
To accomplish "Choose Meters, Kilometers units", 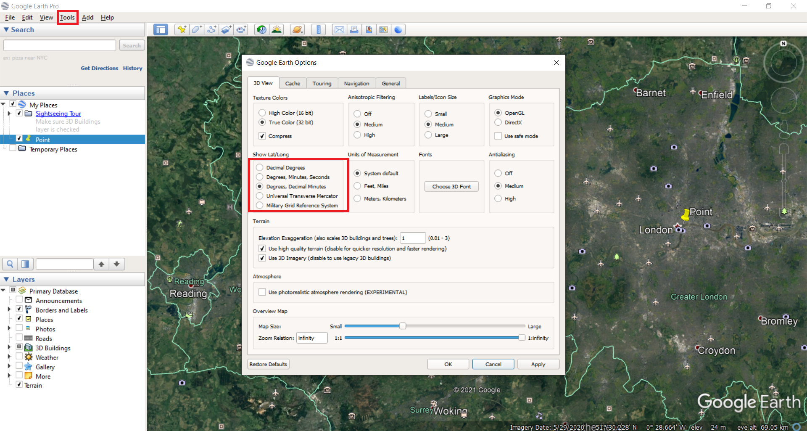I will pos(357,198).
